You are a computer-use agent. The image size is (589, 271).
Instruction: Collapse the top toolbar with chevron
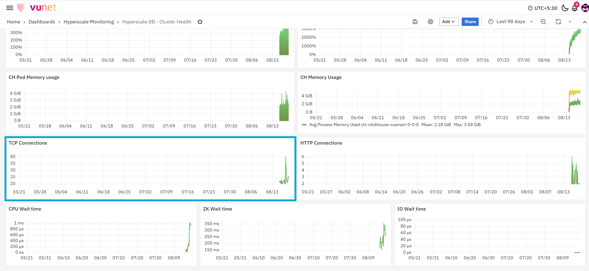(x=585, y=22)
